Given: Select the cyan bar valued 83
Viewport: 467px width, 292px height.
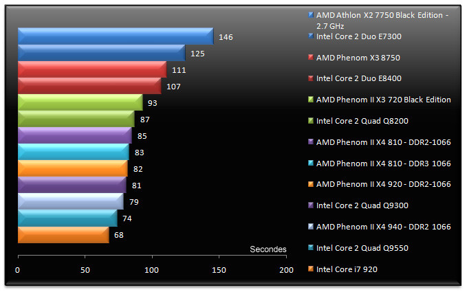Looking at the screenshot, I should [74, 152].
